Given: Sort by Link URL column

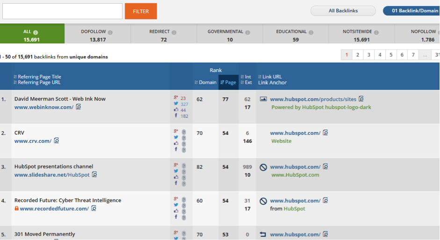Looking at the screenshot, I should (x=272, y=77).
